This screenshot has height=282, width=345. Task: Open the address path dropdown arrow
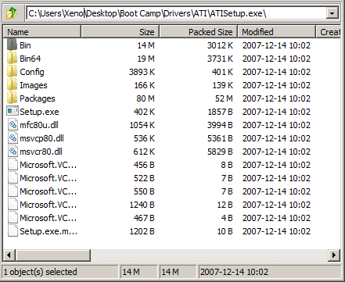pos(332,13)
